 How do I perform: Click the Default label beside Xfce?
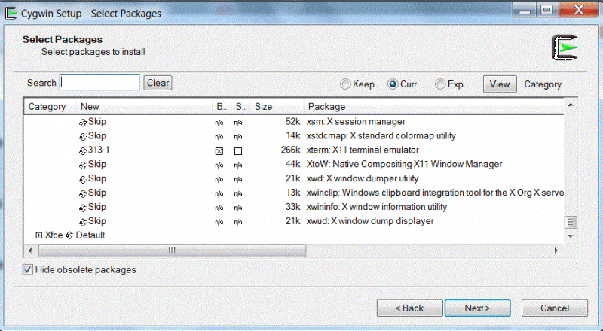(x=90, y=235)
